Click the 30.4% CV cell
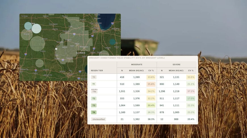 click(151, 105)
